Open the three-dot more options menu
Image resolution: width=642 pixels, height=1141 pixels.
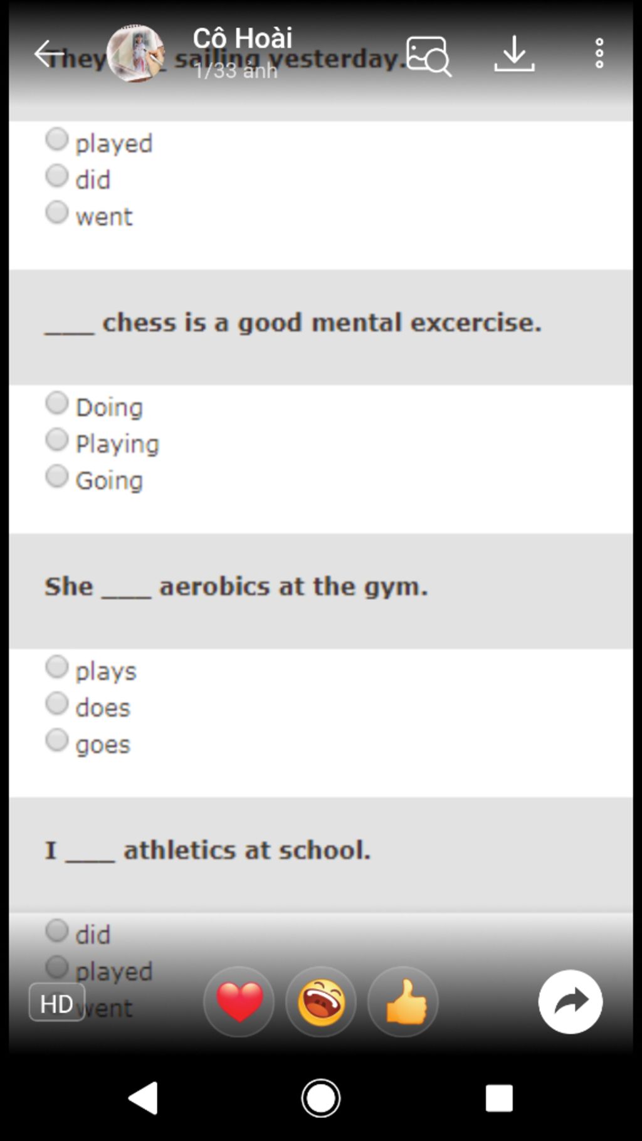coord(599,53)
